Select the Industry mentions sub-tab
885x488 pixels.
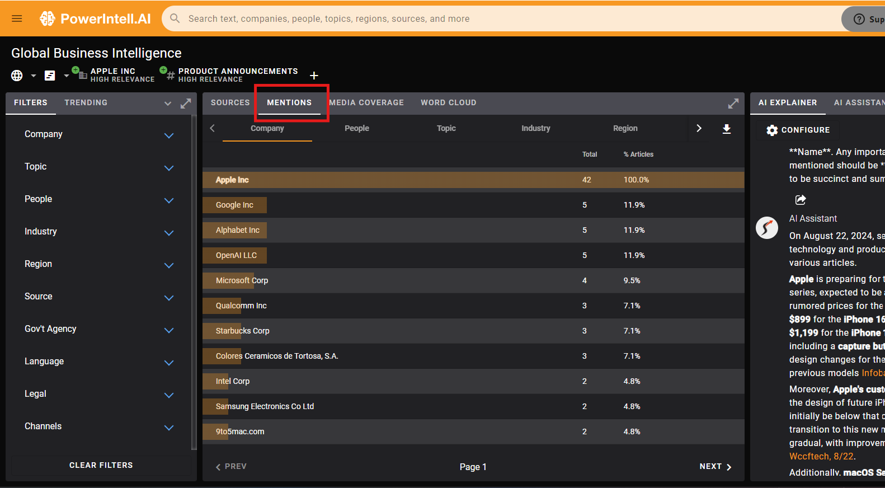click(x=536, y=129)
